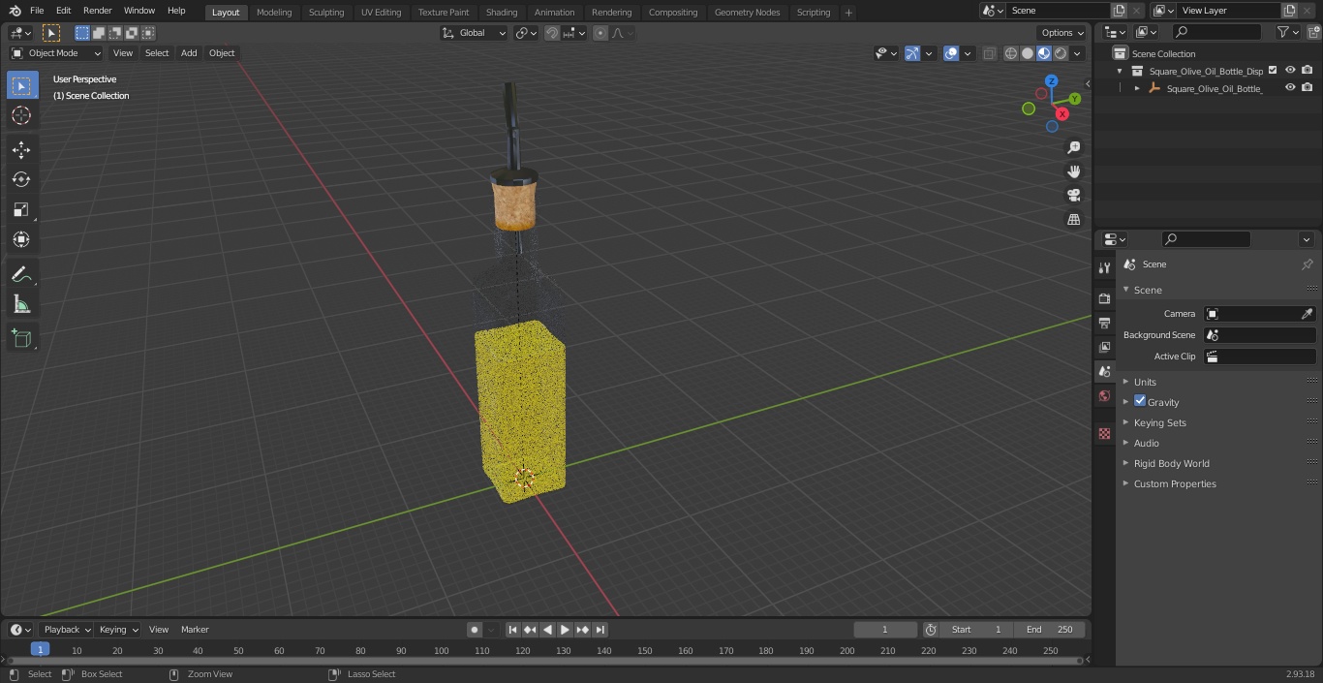
Task: Click the Playback button in timeline
Action: [66, 630]
